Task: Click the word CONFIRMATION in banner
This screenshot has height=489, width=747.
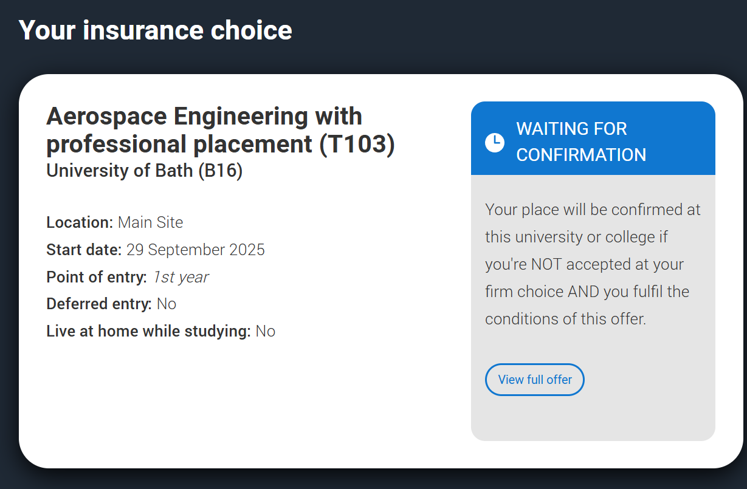Action: [x=581, y=155]
